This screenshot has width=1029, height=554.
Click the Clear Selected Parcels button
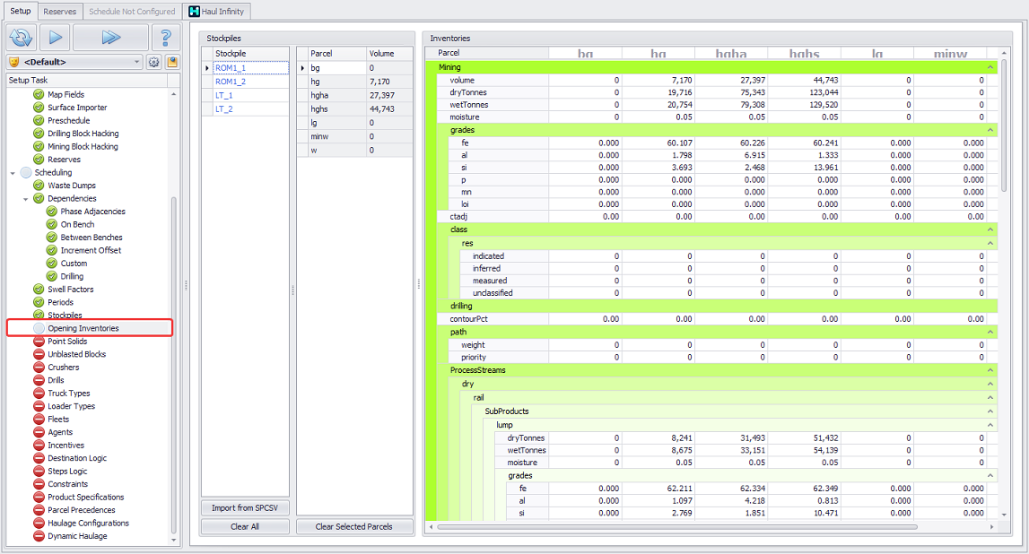click(x=354, y=526)
